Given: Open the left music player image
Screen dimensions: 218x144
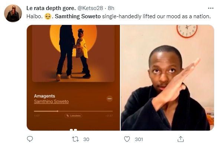Looking at the screenshot, I should point(73,78).
